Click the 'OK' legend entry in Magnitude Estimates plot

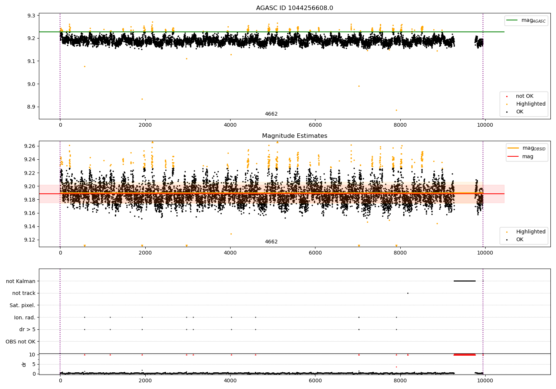(520, 240)
